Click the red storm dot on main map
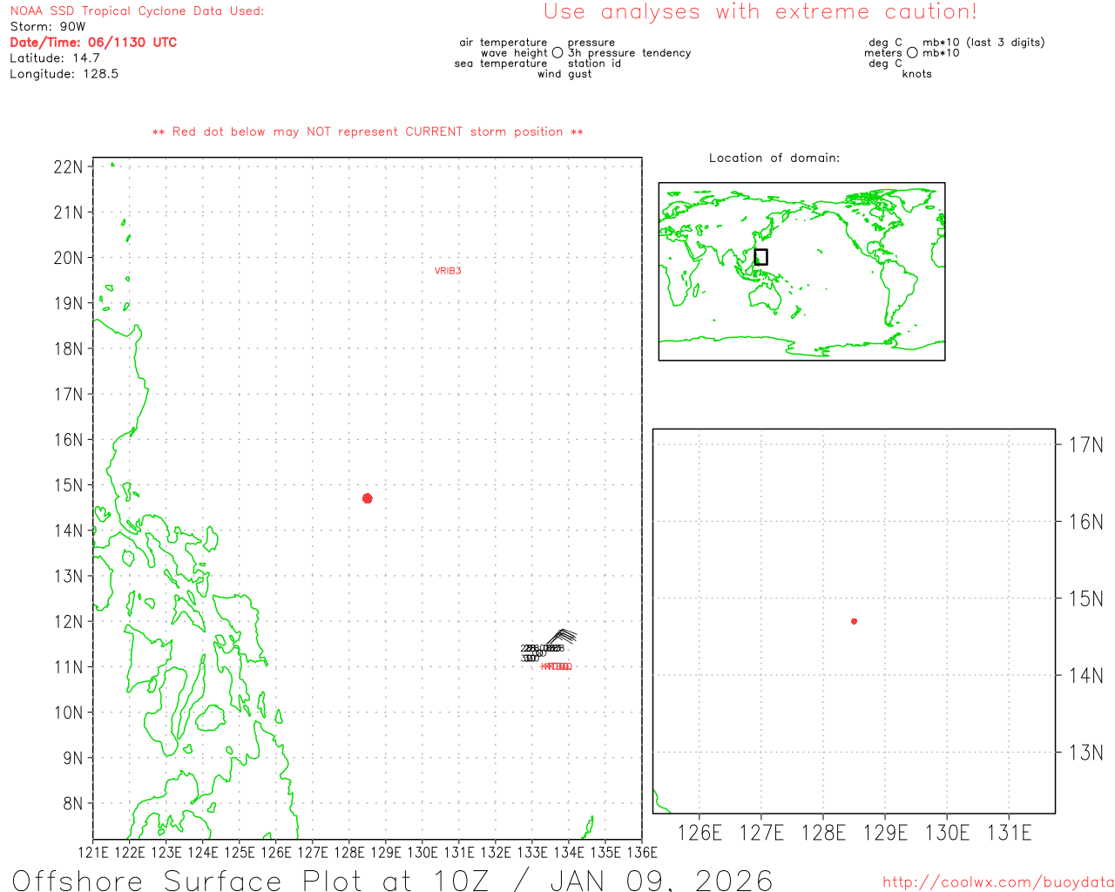Viewport: 1115px width, 892px height. 367,498
